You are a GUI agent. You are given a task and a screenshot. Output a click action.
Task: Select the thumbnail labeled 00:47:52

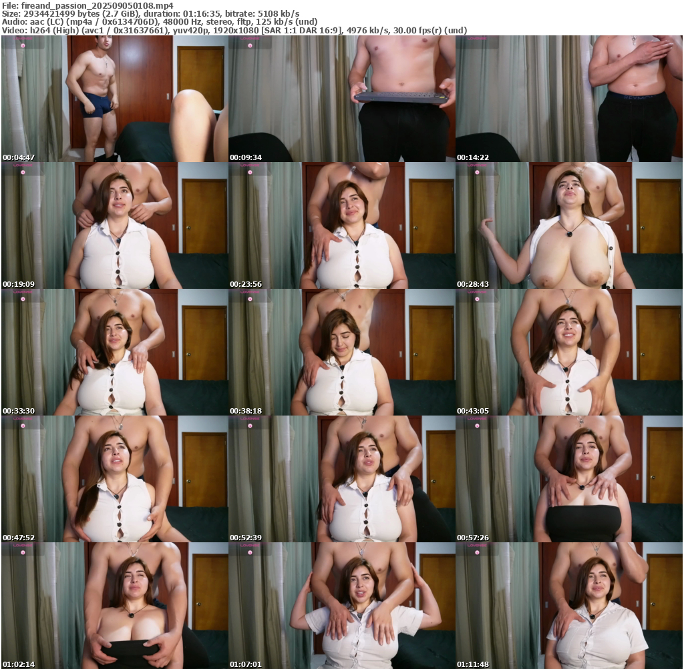click(114, 479)
